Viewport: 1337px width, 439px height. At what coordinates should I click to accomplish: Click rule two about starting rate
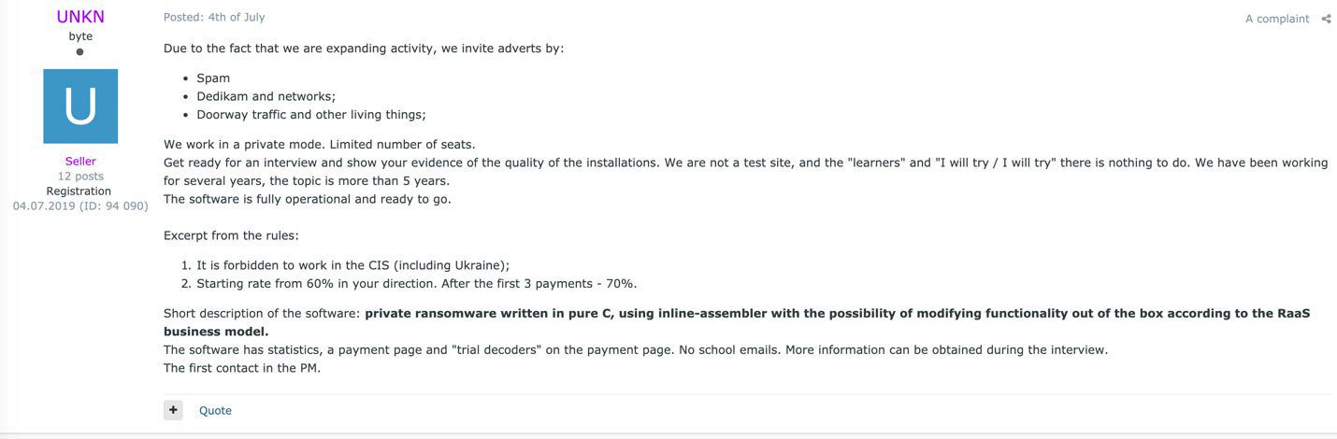point(416,283)
